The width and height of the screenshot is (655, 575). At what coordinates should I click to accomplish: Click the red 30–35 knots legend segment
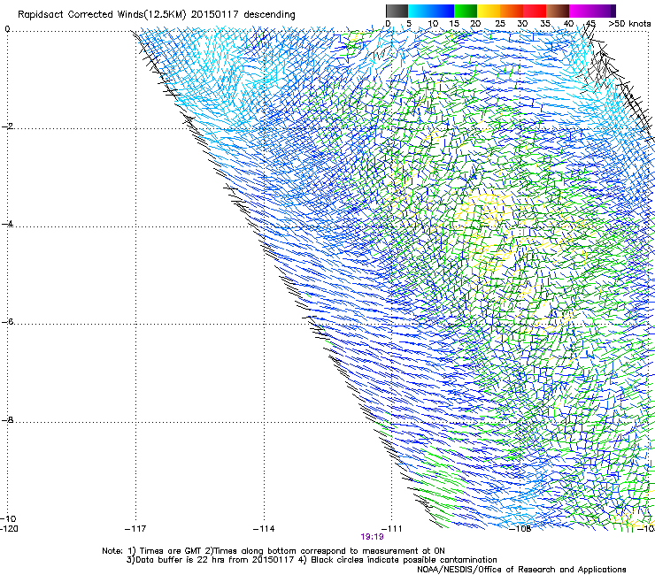pos(535,11)
